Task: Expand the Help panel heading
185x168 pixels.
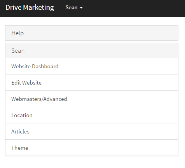Action: [92, 33]
